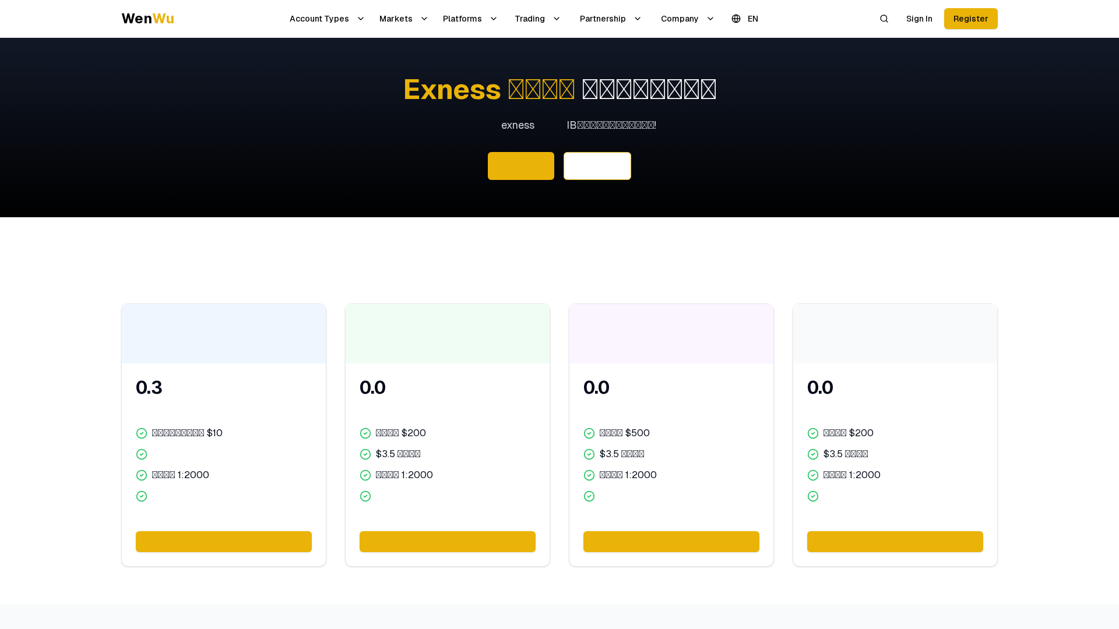Expand the EN language selector
Viewport: 1119px width, 629px height.
coord(752,19)
